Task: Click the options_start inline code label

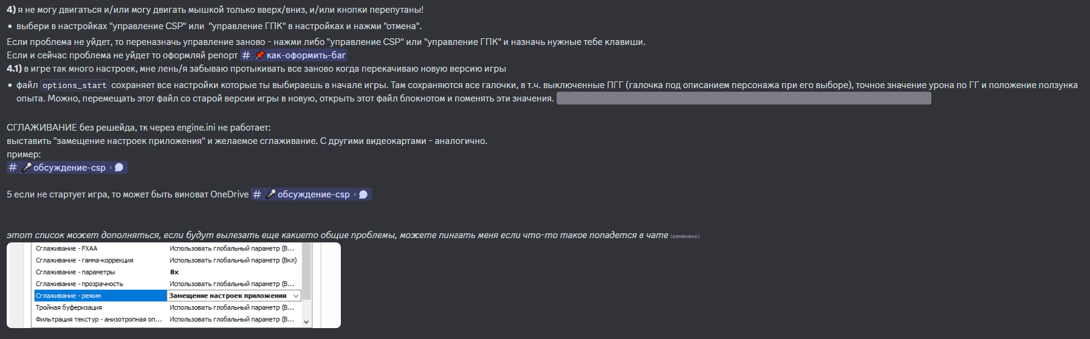Action: (75, 86)
